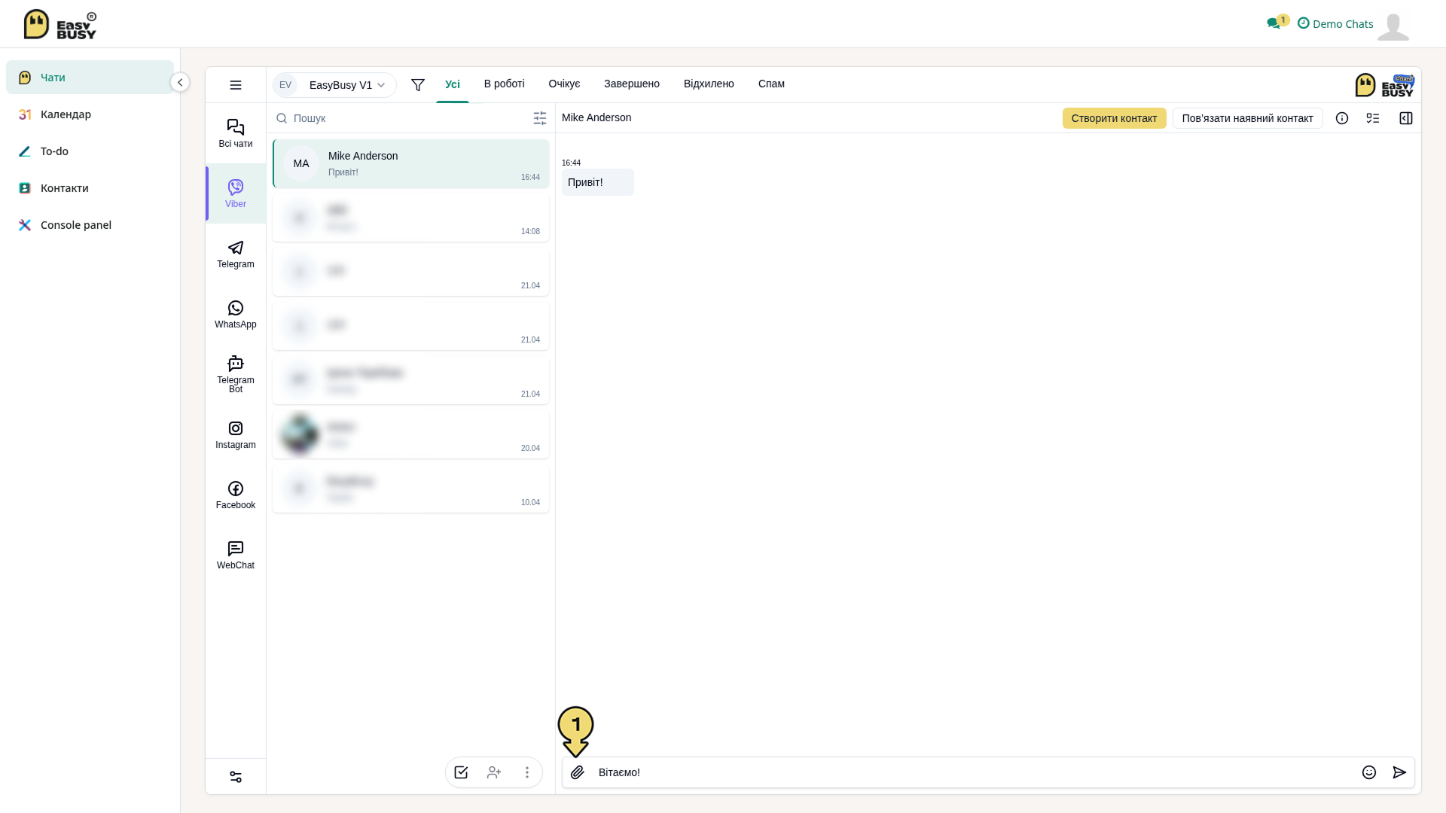Viewport: 1446px width, 813px height.
Task: Switch to the Завершено tab
Action: 632,84
